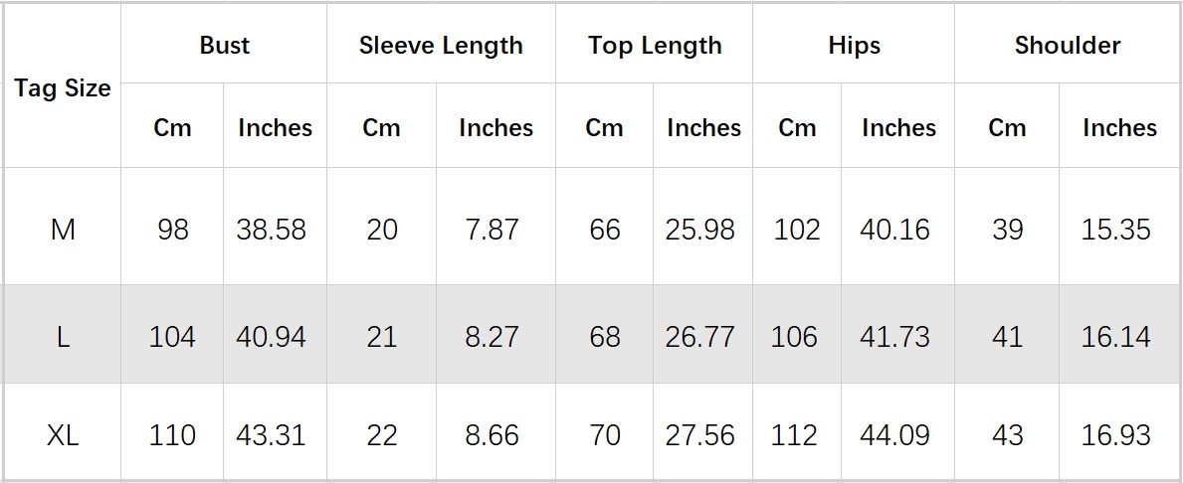Click the 44.09 hips inches cell

(895, 435)
